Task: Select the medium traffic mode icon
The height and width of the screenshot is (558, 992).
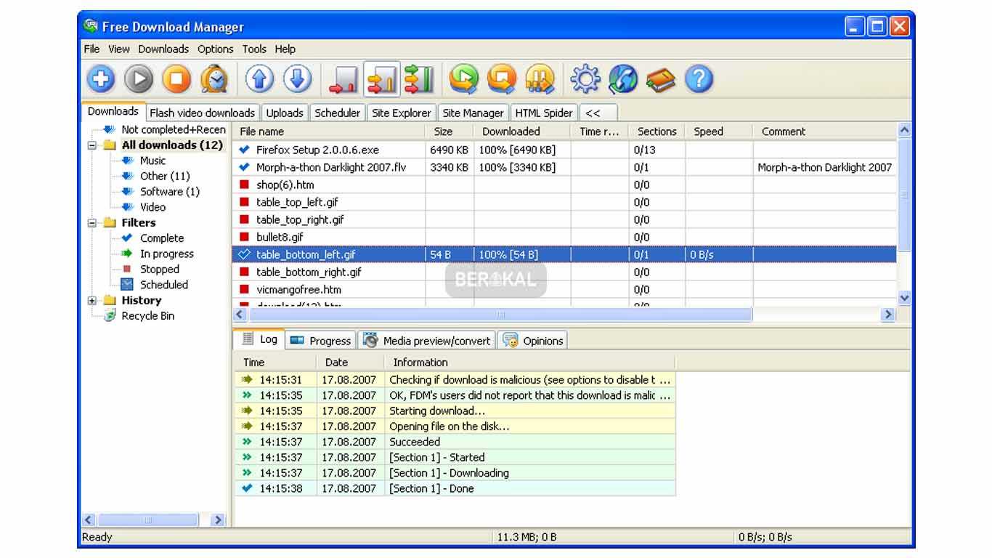Action: 382,78
